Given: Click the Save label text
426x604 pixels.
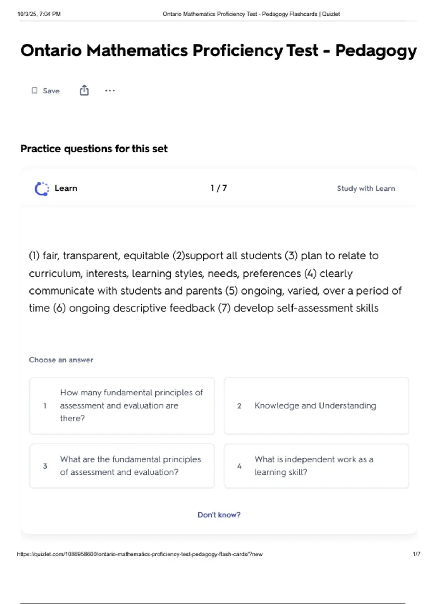Looking at the screenshot, I should pyautogui.click(x=51, y=91).
